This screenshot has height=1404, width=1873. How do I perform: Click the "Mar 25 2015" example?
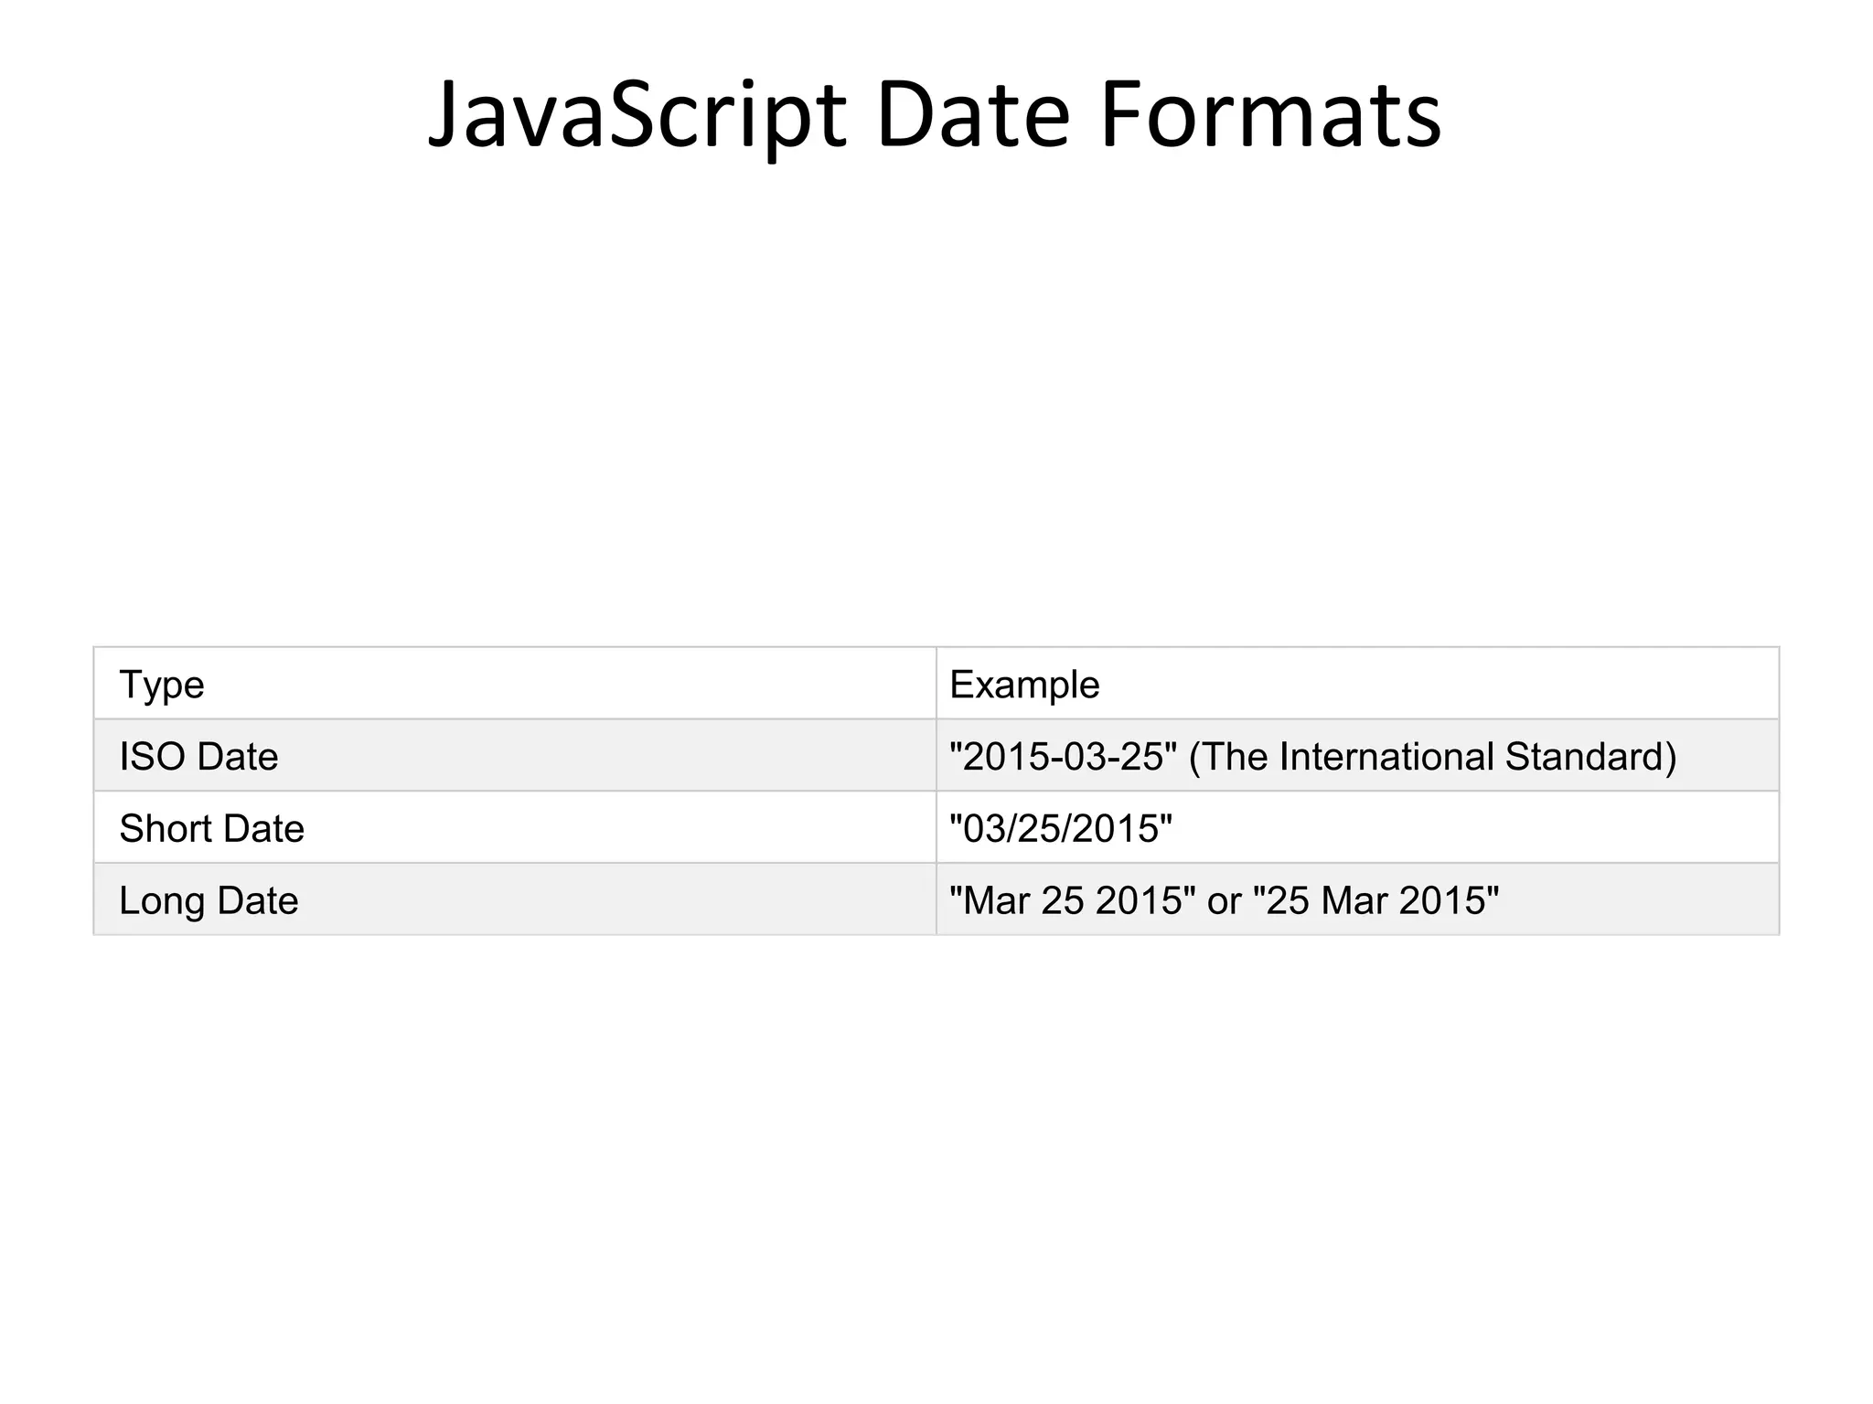(x=1073, y=901)
